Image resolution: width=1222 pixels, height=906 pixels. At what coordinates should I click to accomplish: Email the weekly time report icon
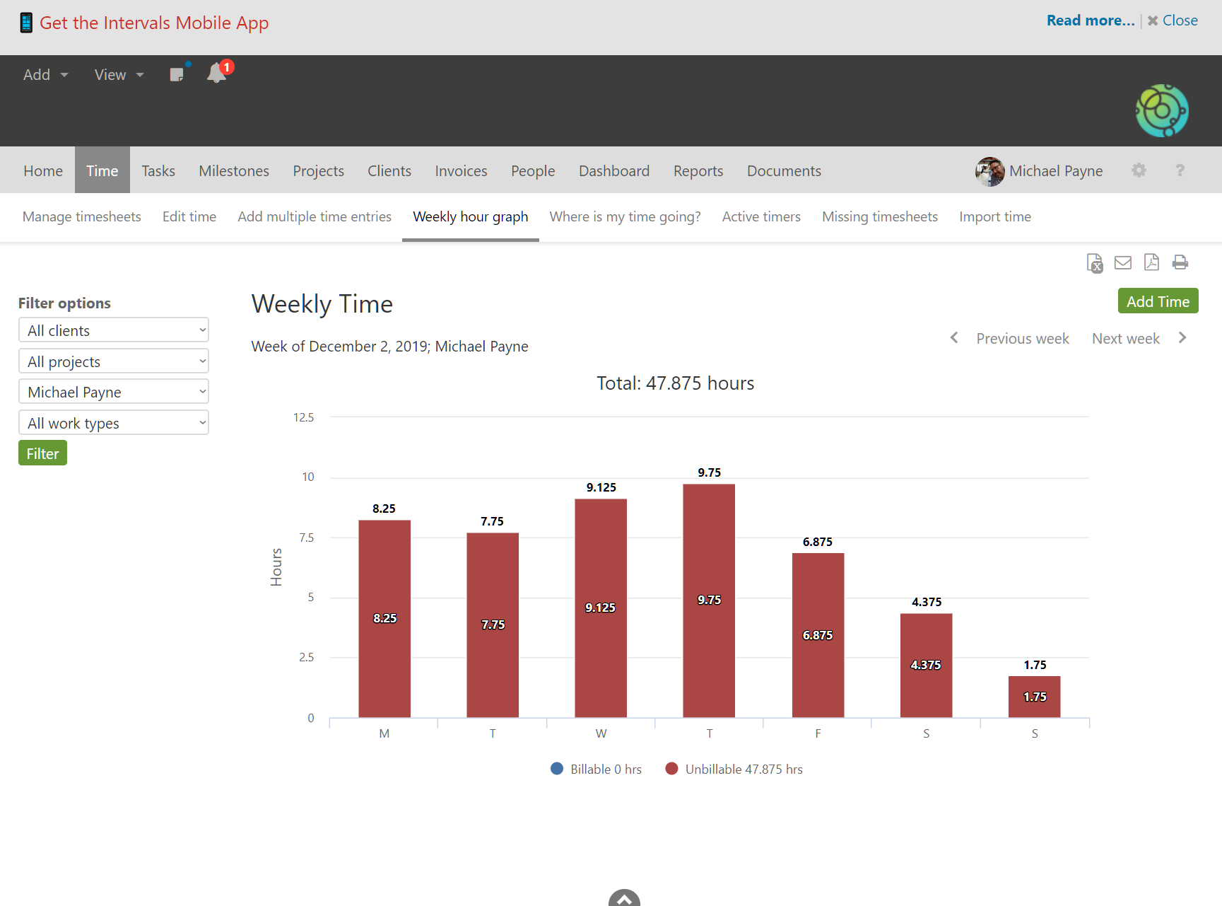point(1122,263)
